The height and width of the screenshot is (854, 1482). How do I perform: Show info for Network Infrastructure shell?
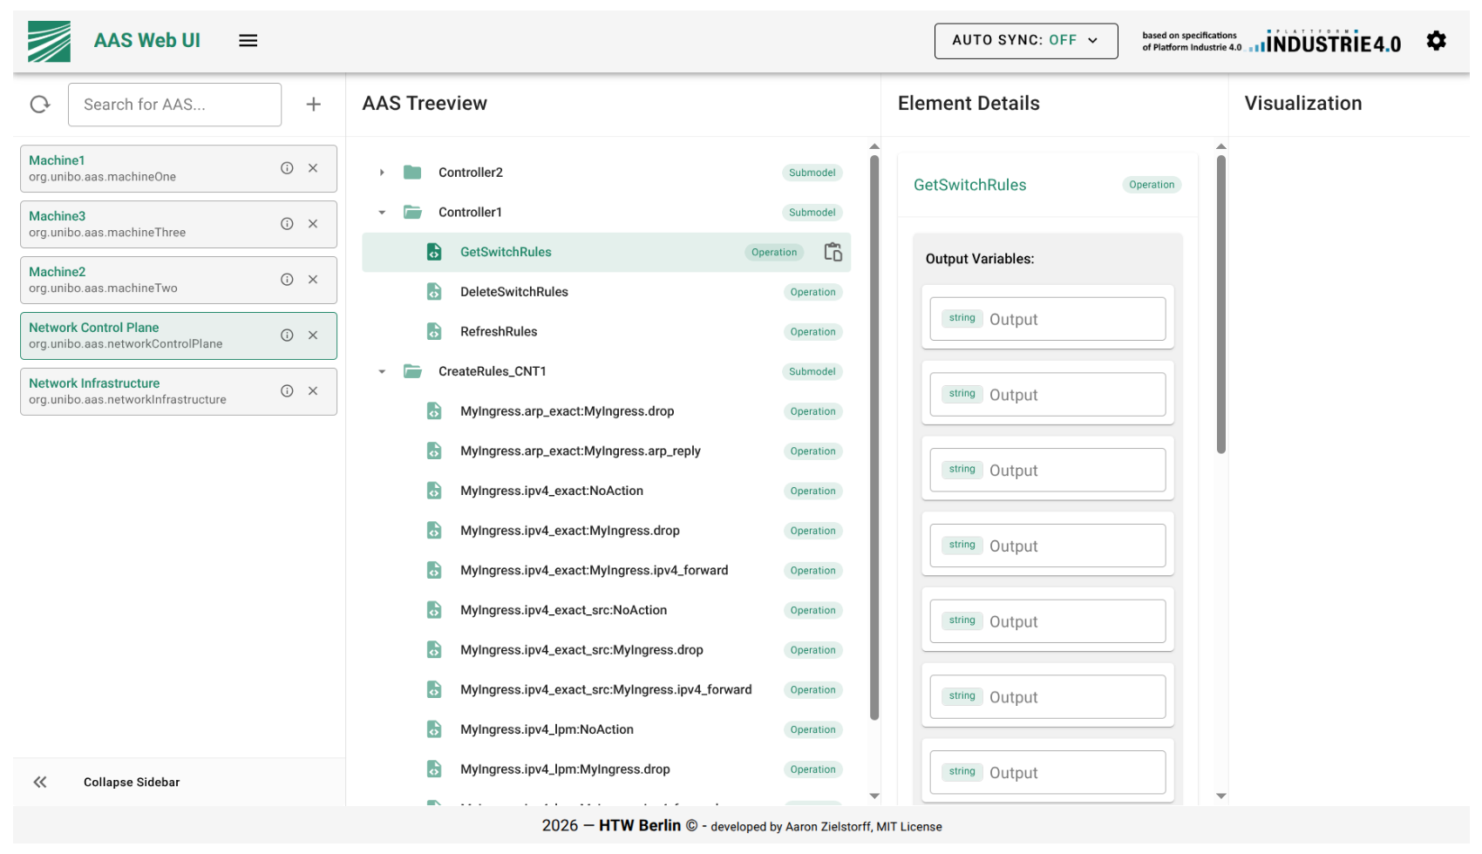(x=287, y=391)
